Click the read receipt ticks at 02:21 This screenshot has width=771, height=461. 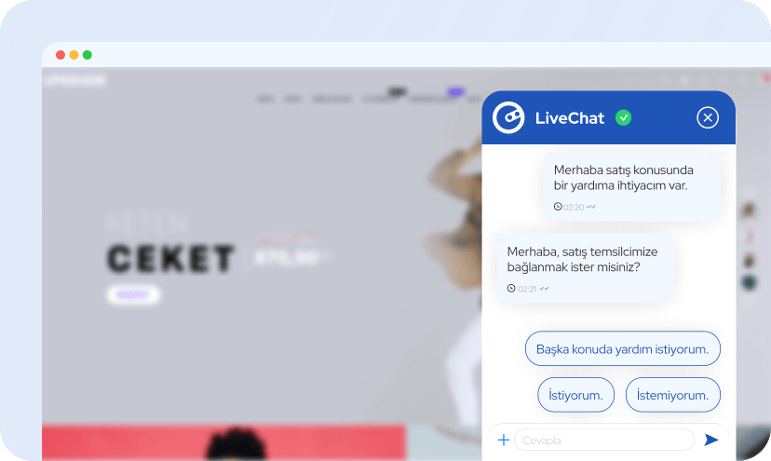tap(545, 289)
